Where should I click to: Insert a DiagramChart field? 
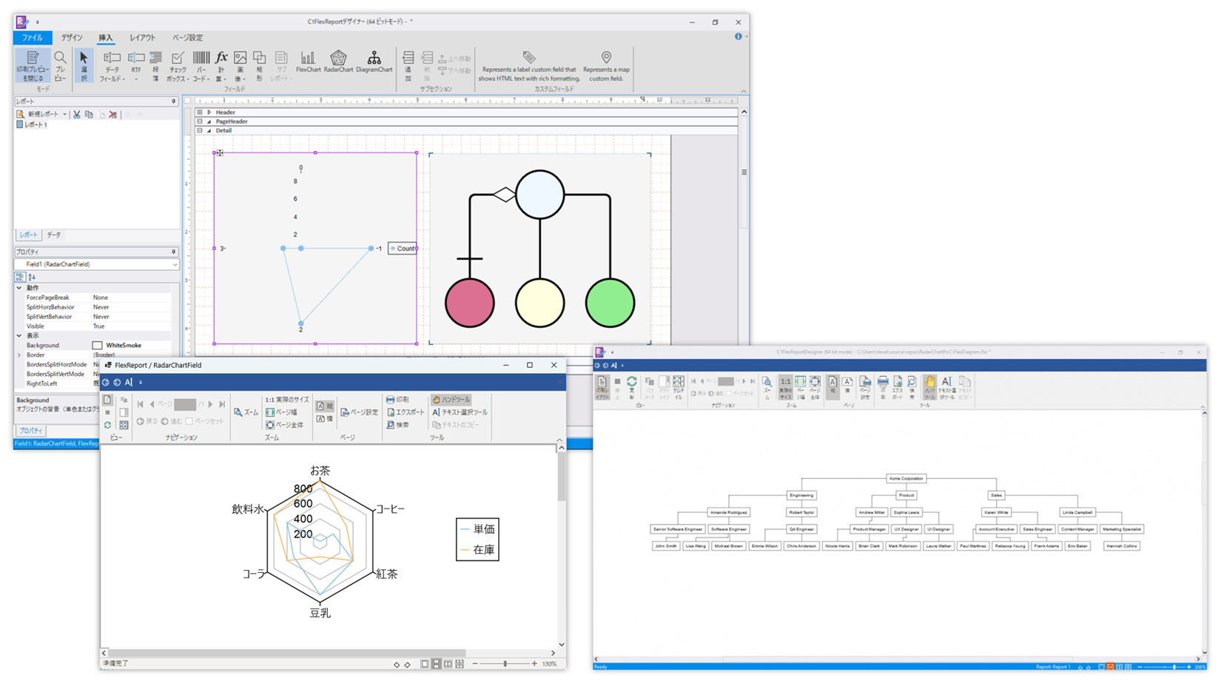(x=374, y=62)
